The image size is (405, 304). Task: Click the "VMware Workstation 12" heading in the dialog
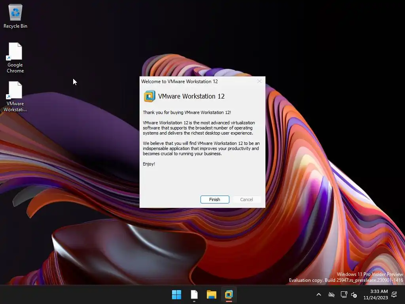[191, 96]
